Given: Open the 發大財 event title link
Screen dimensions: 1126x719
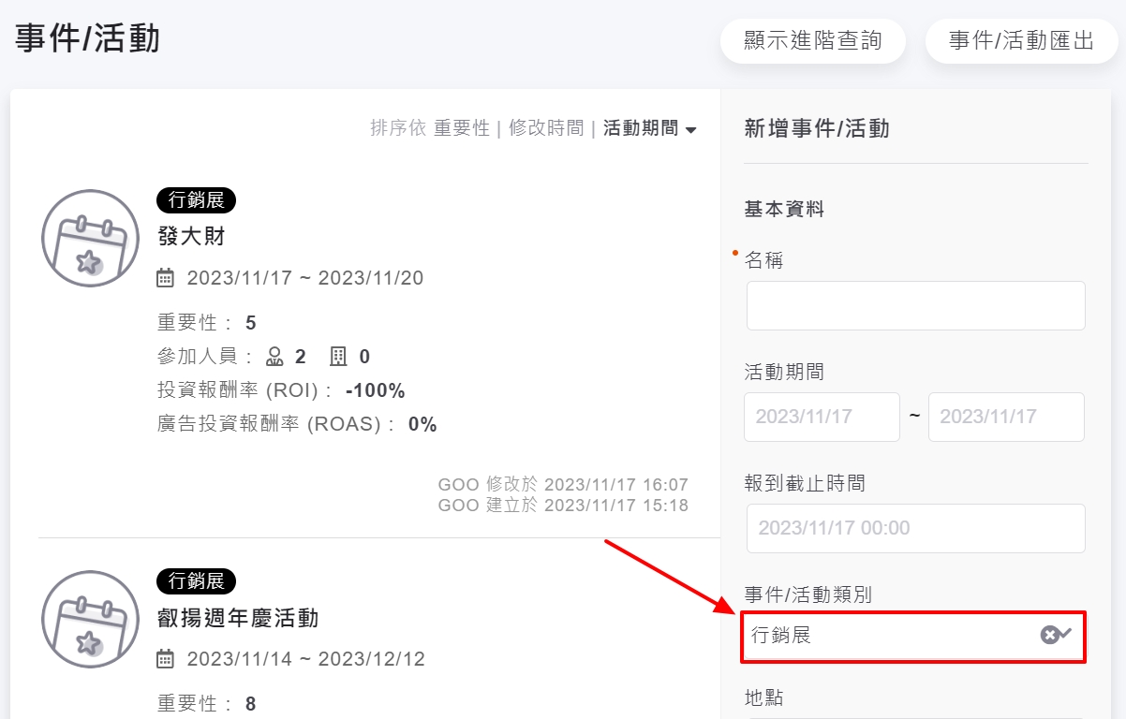Looking at the screenshot, I should [x=191, y=236].
